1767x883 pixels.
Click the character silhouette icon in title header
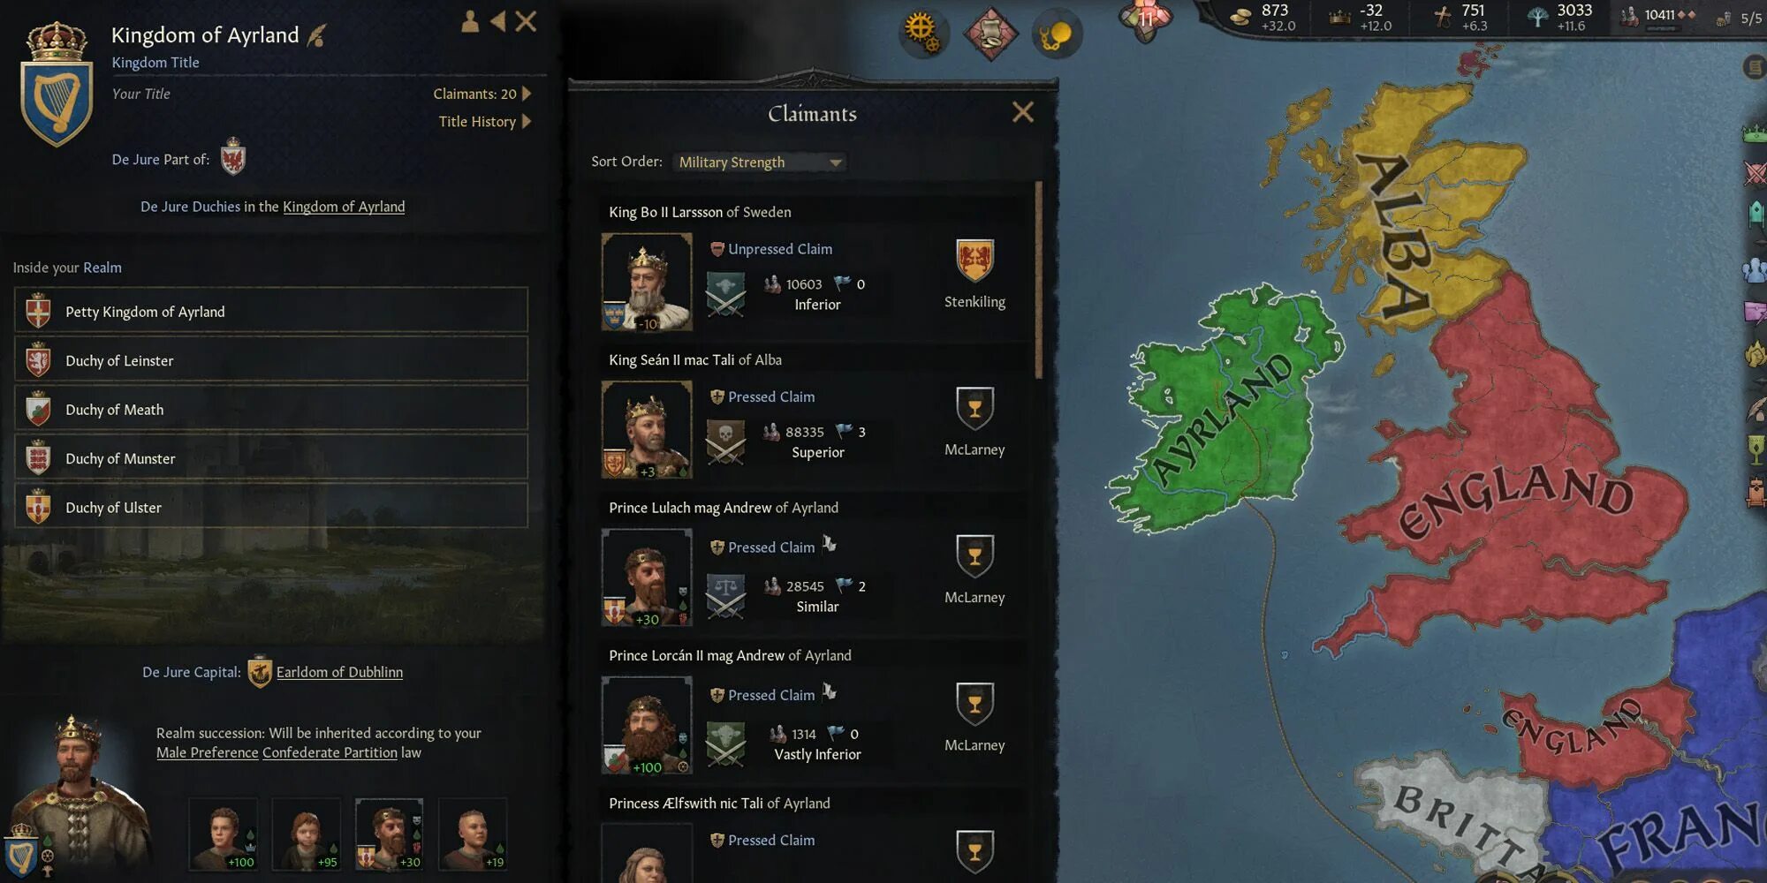tap(470, 21)
